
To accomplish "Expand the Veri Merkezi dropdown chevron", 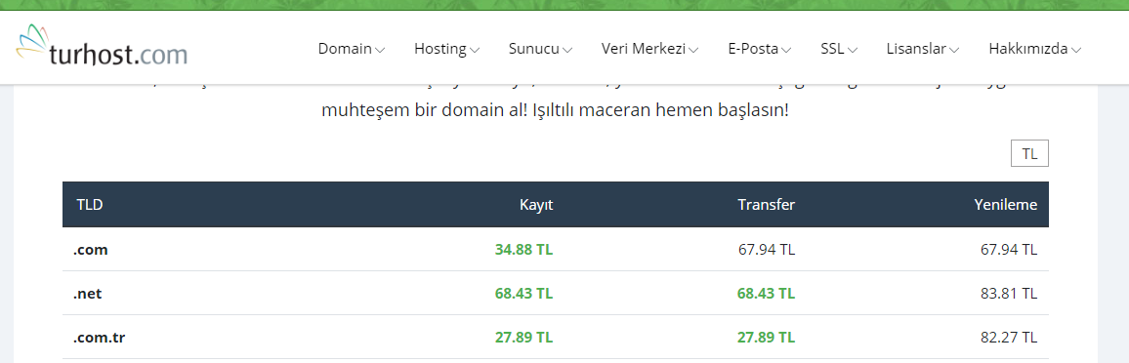I will pyautogui.click(x=692, y=50).
